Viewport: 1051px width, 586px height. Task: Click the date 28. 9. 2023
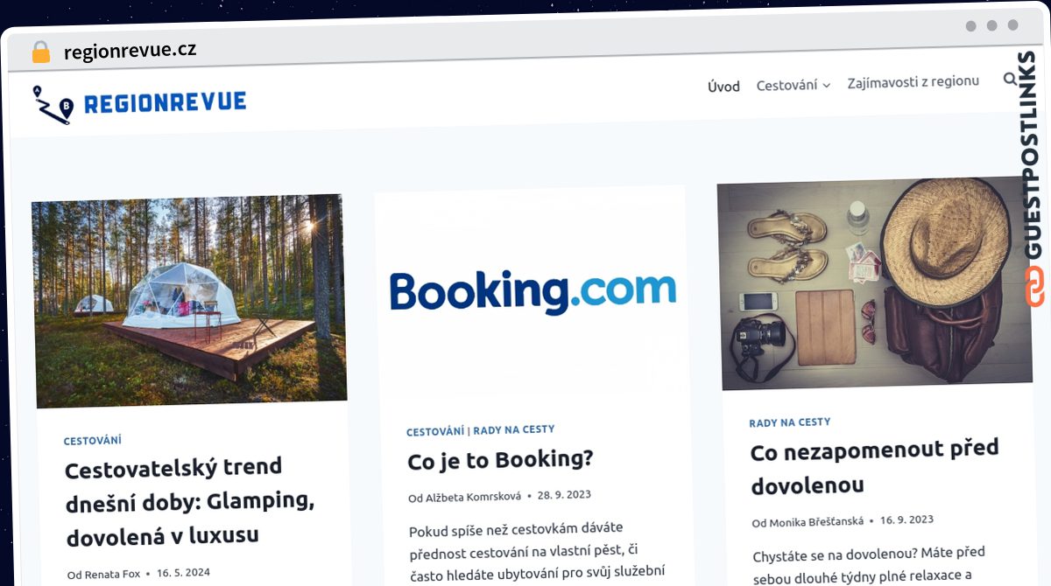(564, 495)
